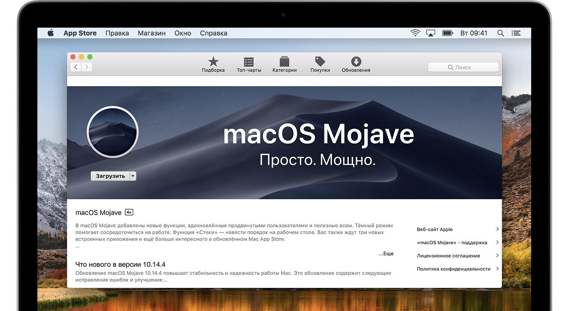Open «macOS Mojave» – поддержка link
Screen dimensions: 569x311
point(452,242)
